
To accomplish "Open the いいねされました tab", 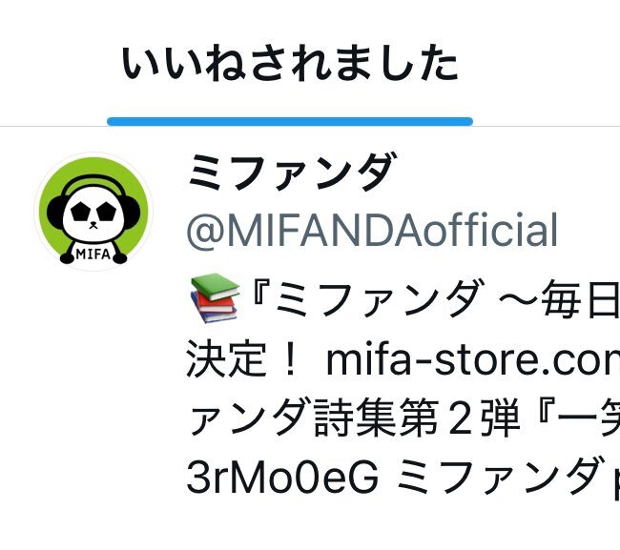I will [x=289, y=63].
